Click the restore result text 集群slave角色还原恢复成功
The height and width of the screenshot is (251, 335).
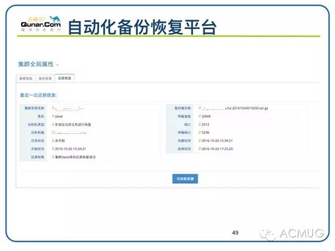[75, 157]
